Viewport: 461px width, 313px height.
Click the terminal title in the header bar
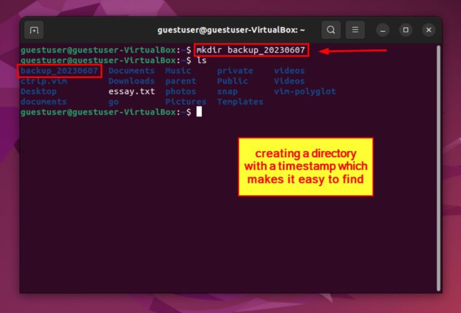pos(231,29)
